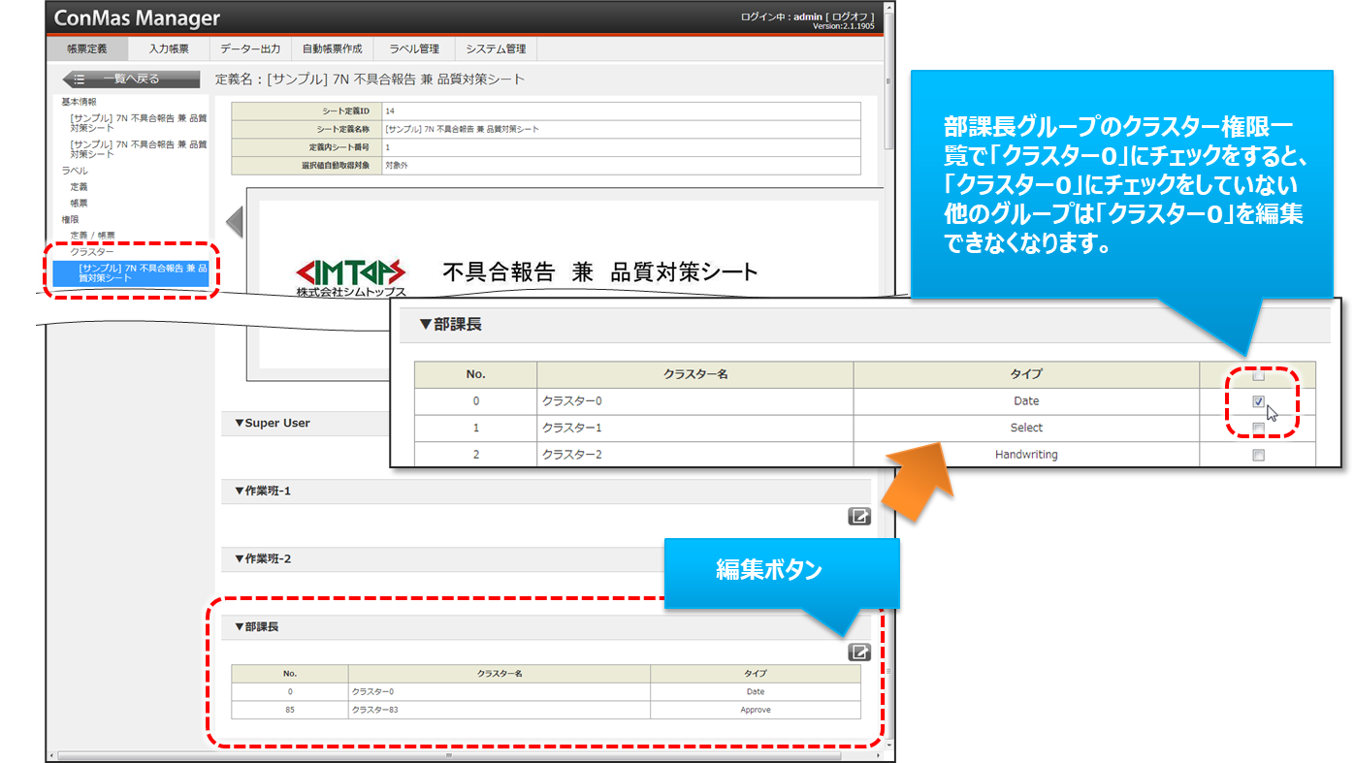The image size is (1355, 763).
Task: Select クラスター in the left sidebar
Action: (91, 252)
